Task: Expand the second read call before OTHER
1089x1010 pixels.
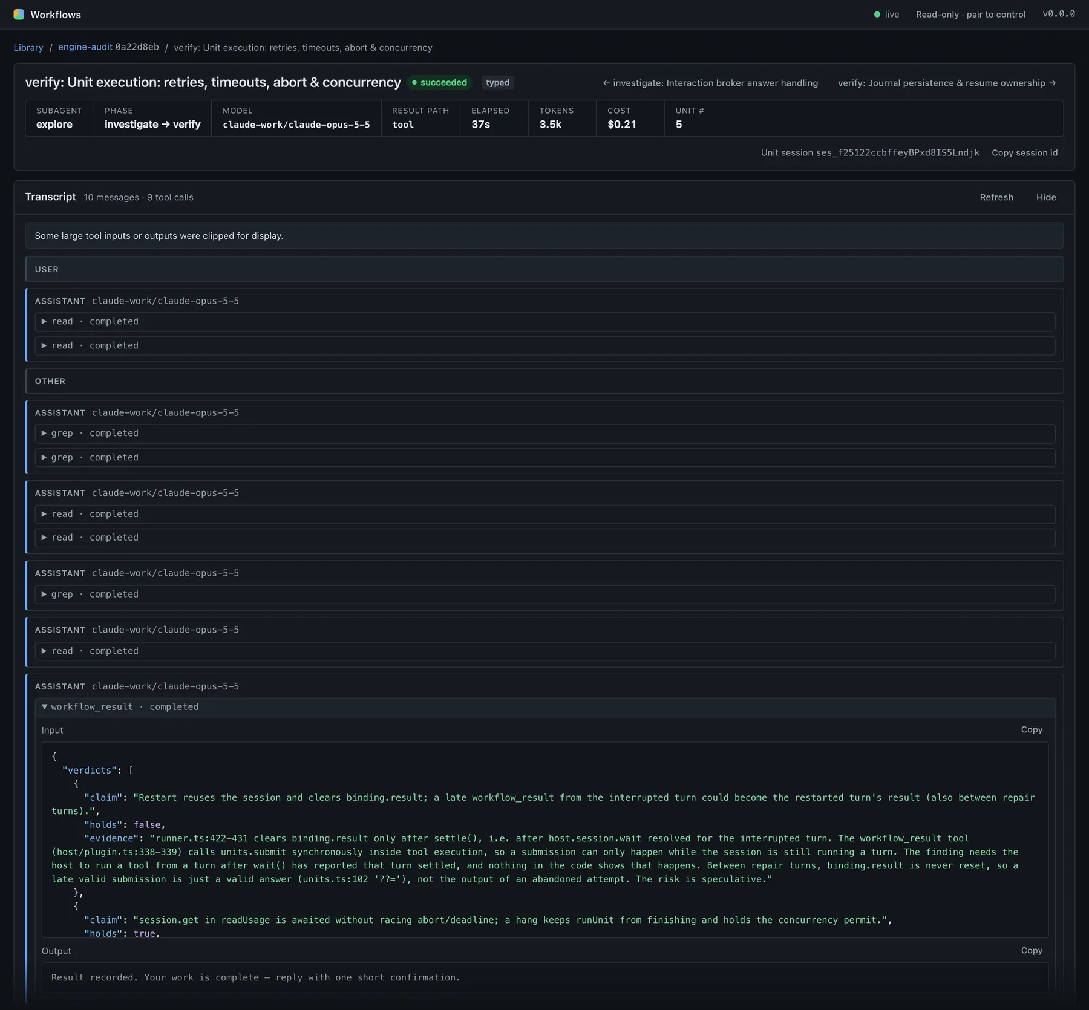Action: tap(544, 345)
